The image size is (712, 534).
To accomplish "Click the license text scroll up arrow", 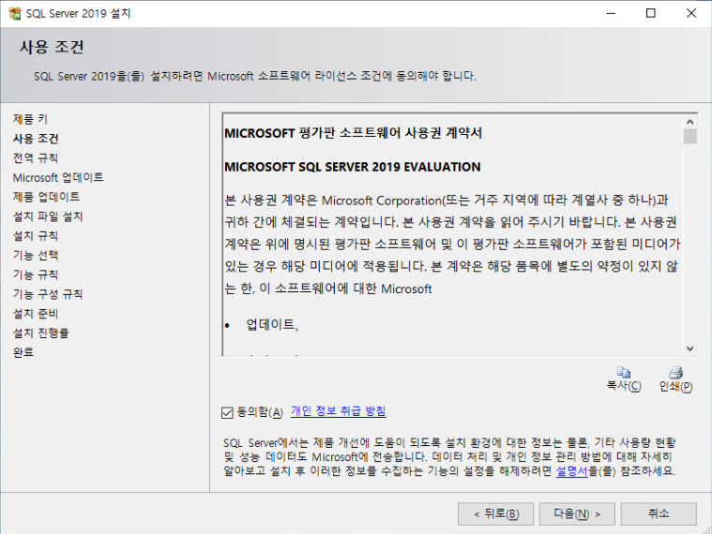I will [690, 122].
